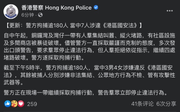180x112 pixels.
Task: Click the globe public-audience icon
Action: (40, 15)
